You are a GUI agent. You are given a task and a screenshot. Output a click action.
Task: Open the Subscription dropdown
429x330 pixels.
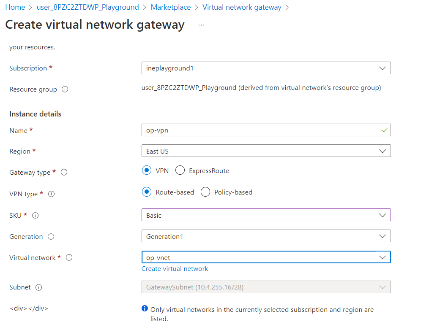click(x=266, y=68)
